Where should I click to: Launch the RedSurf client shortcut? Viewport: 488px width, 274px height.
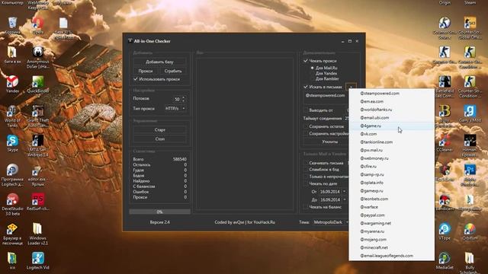pos(38,202)
